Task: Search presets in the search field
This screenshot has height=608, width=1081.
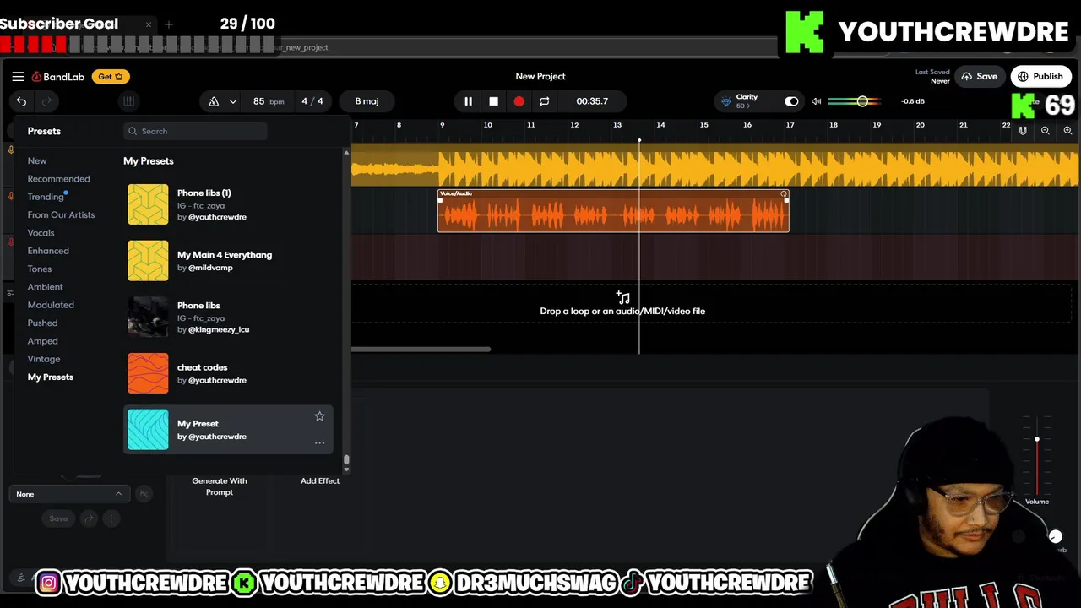Action: 195,131
